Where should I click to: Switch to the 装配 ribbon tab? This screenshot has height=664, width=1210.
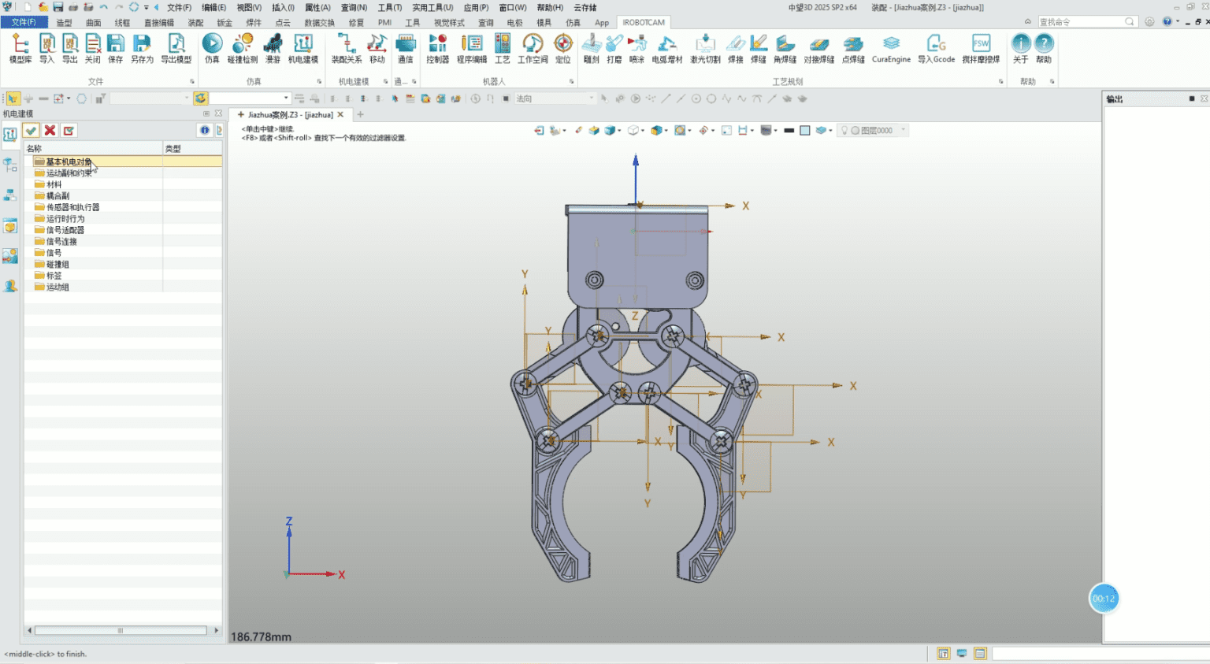tap(195, 23)
